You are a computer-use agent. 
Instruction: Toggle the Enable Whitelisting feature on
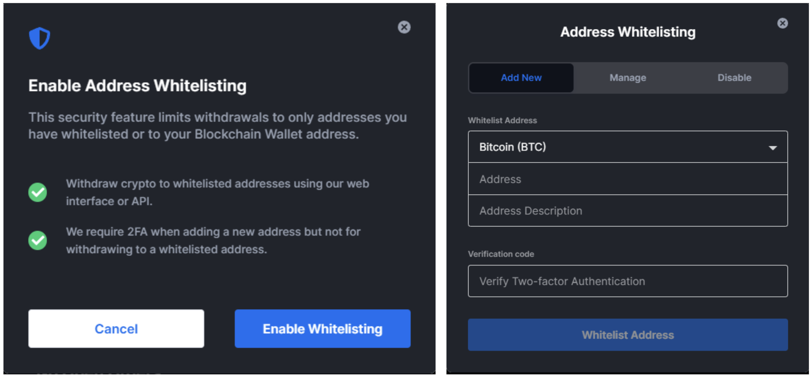[314, 328]
